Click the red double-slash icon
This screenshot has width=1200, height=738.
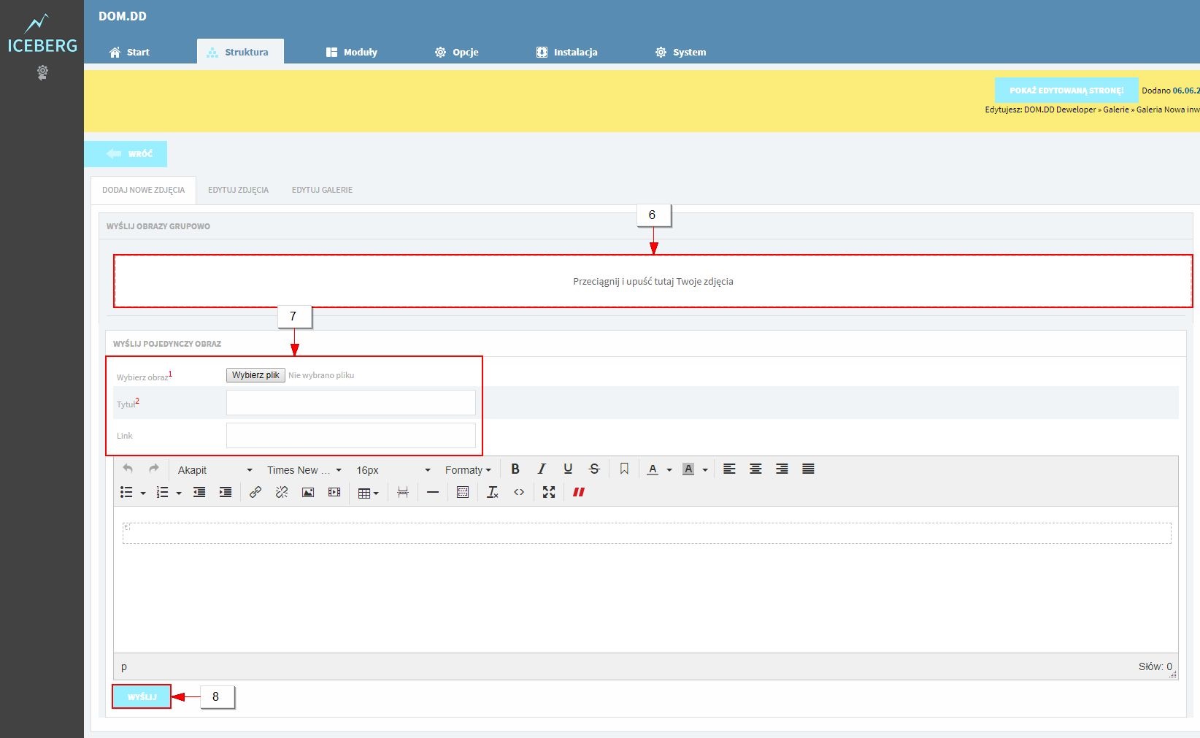coord(579,493)
